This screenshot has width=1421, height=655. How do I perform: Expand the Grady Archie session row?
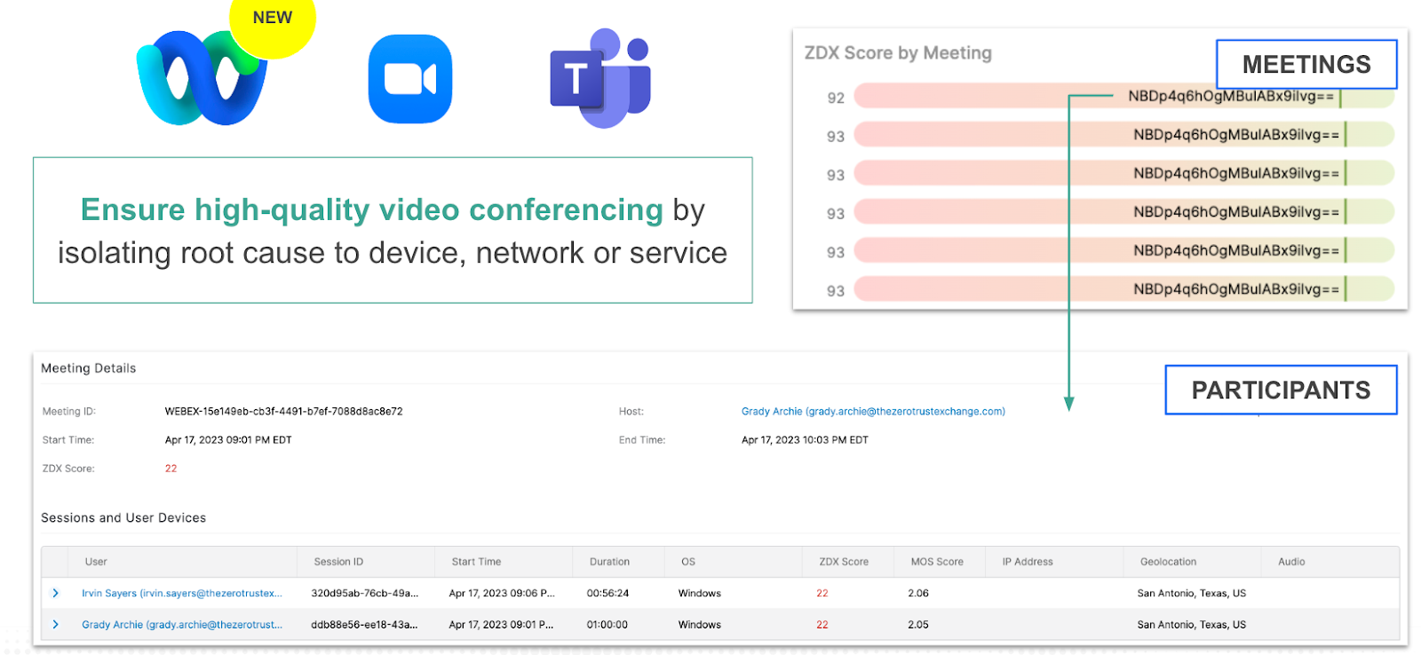tap(55, 625)
